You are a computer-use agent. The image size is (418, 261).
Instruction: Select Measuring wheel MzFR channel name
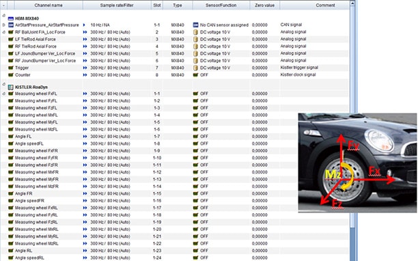point(37,187)
